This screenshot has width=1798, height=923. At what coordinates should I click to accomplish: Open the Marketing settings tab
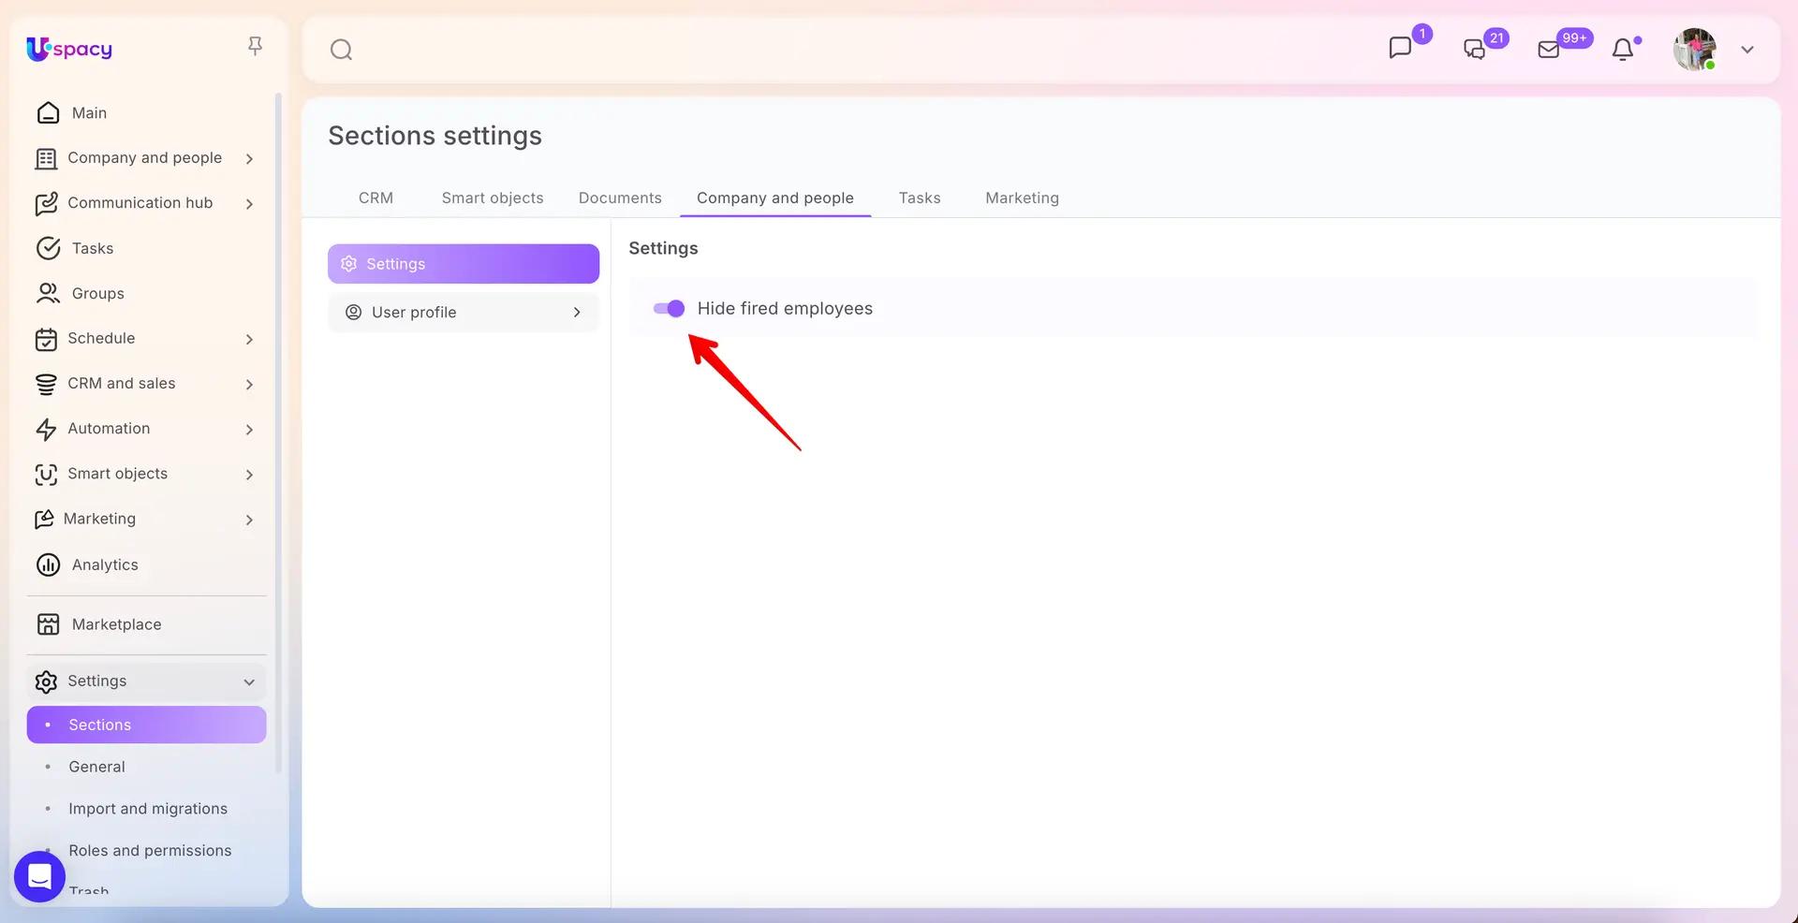tap(1022, 198)
